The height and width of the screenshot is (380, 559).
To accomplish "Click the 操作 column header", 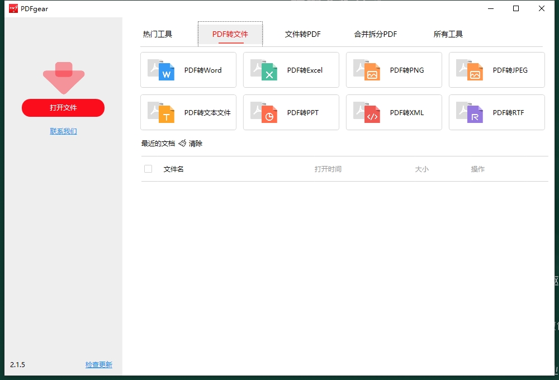I will pos(478,169).
